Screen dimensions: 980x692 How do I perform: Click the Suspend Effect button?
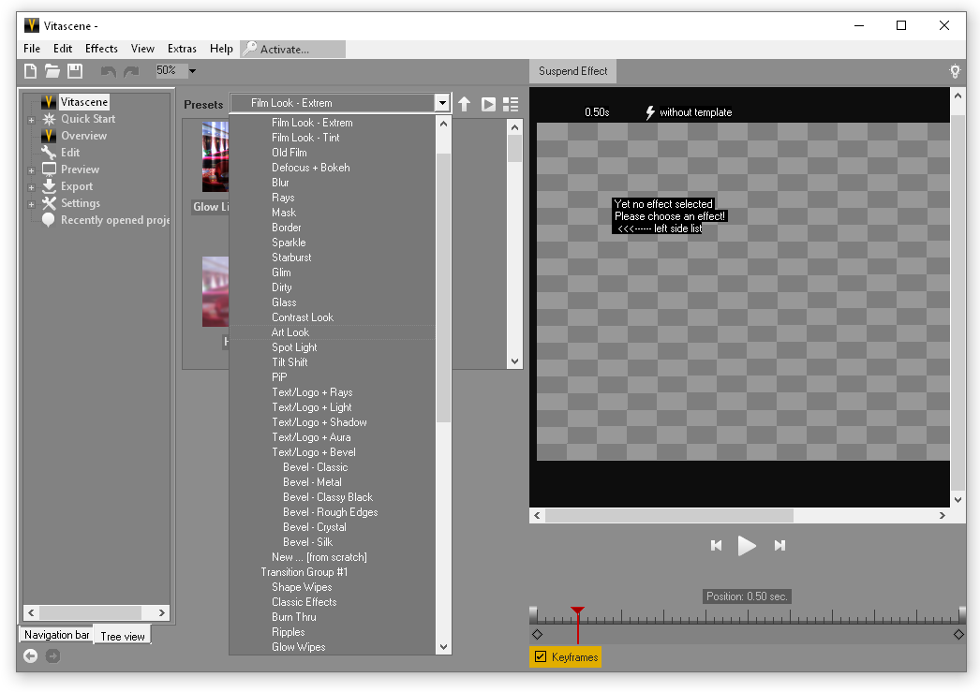(x=572, y=71)
